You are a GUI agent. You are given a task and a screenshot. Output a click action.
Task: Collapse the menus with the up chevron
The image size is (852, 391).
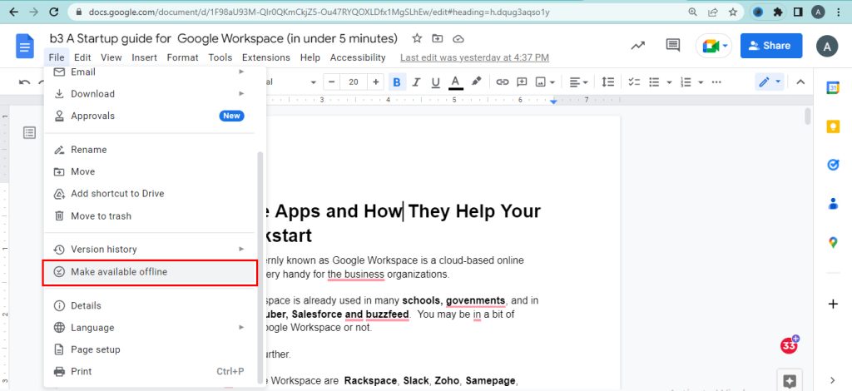pyautogui.click(x=800, y=82)
